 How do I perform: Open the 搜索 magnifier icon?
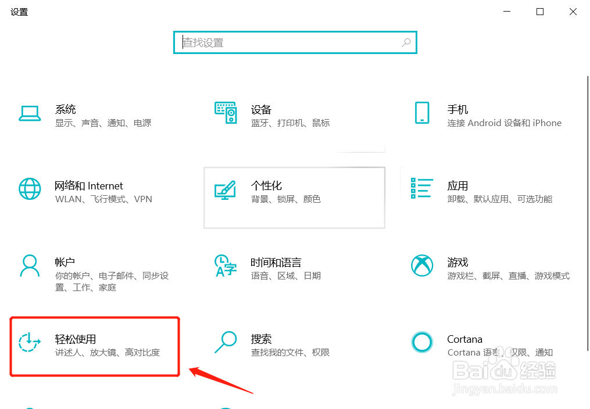click(226, 342)
